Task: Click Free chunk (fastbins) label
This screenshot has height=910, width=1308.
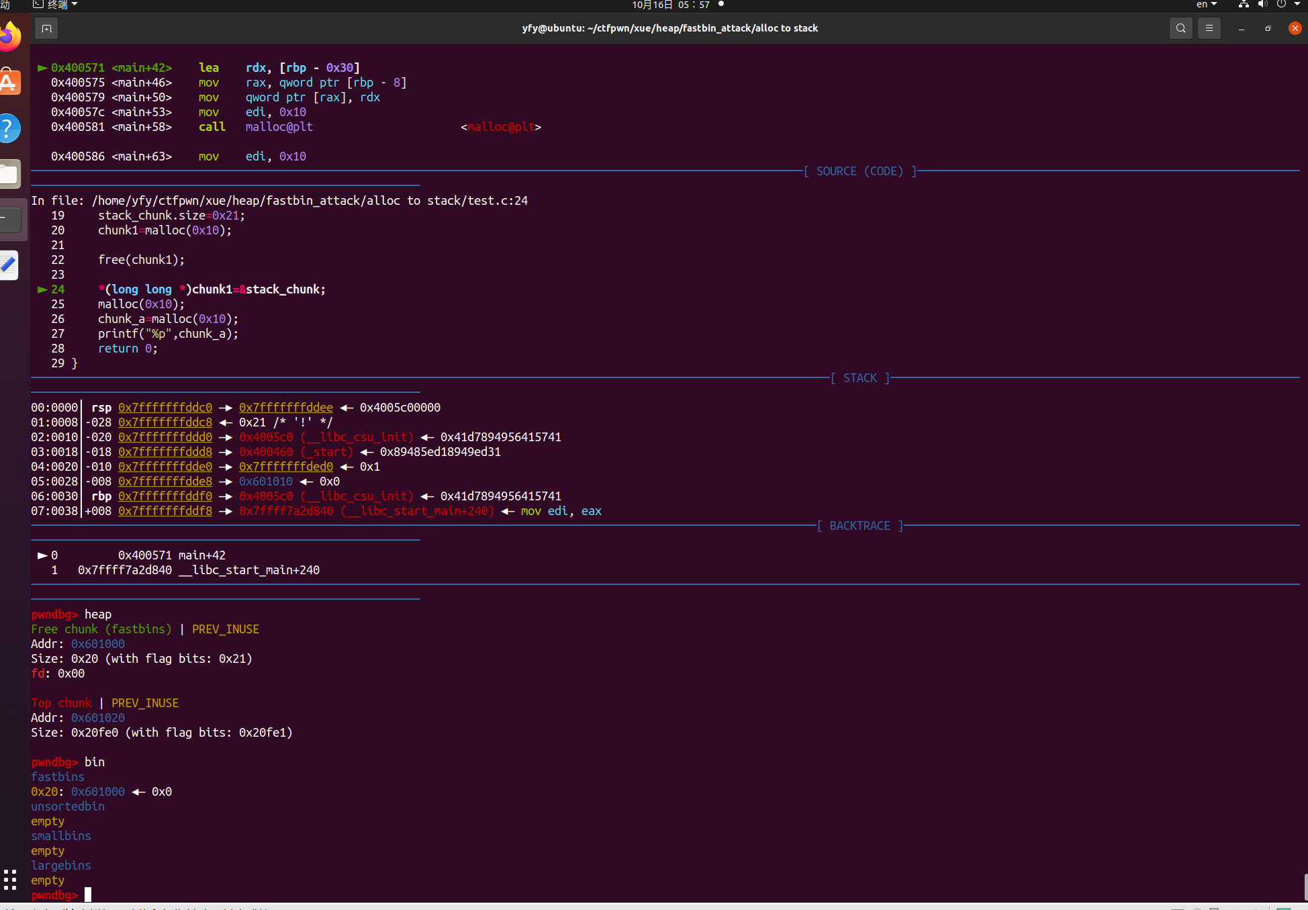Action: [101, 629]
